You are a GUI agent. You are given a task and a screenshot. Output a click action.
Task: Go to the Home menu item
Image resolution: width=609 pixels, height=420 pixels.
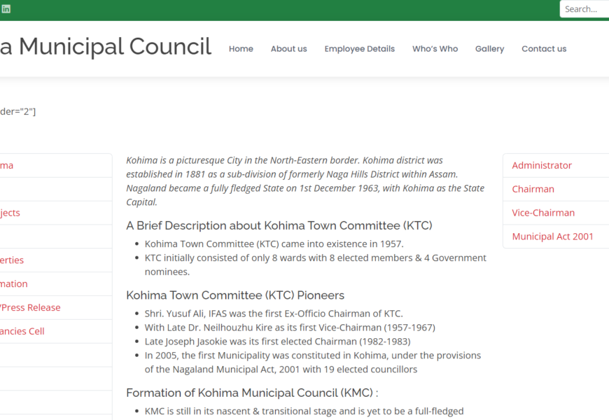(x=241, y=48)
